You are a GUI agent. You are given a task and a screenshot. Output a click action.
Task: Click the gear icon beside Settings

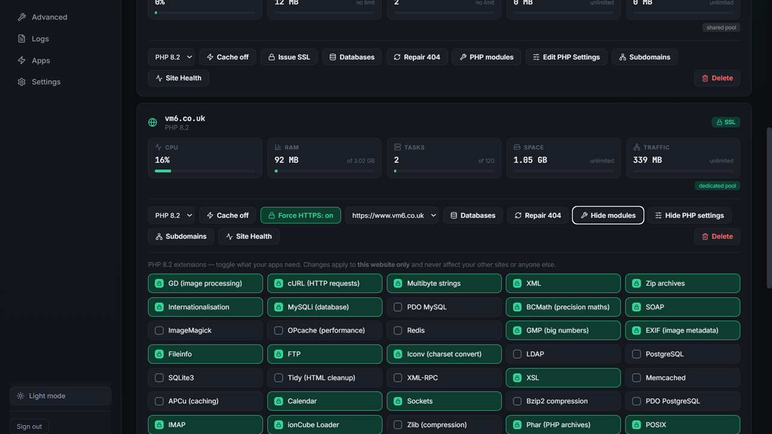[x=22, y=81]
